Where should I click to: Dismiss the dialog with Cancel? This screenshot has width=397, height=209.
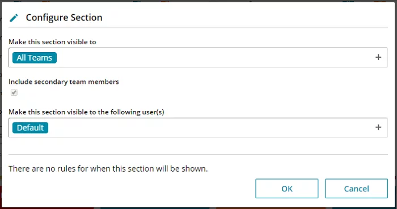coord(356,189)
